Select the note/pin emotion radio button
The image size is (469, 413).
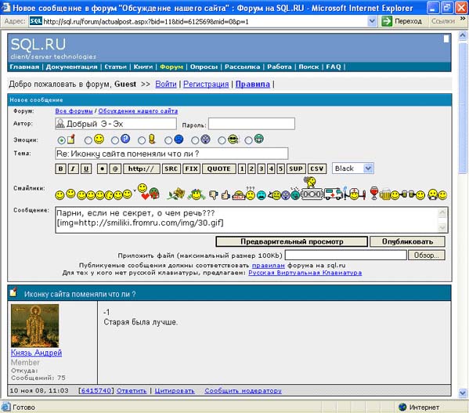[62, 140]
